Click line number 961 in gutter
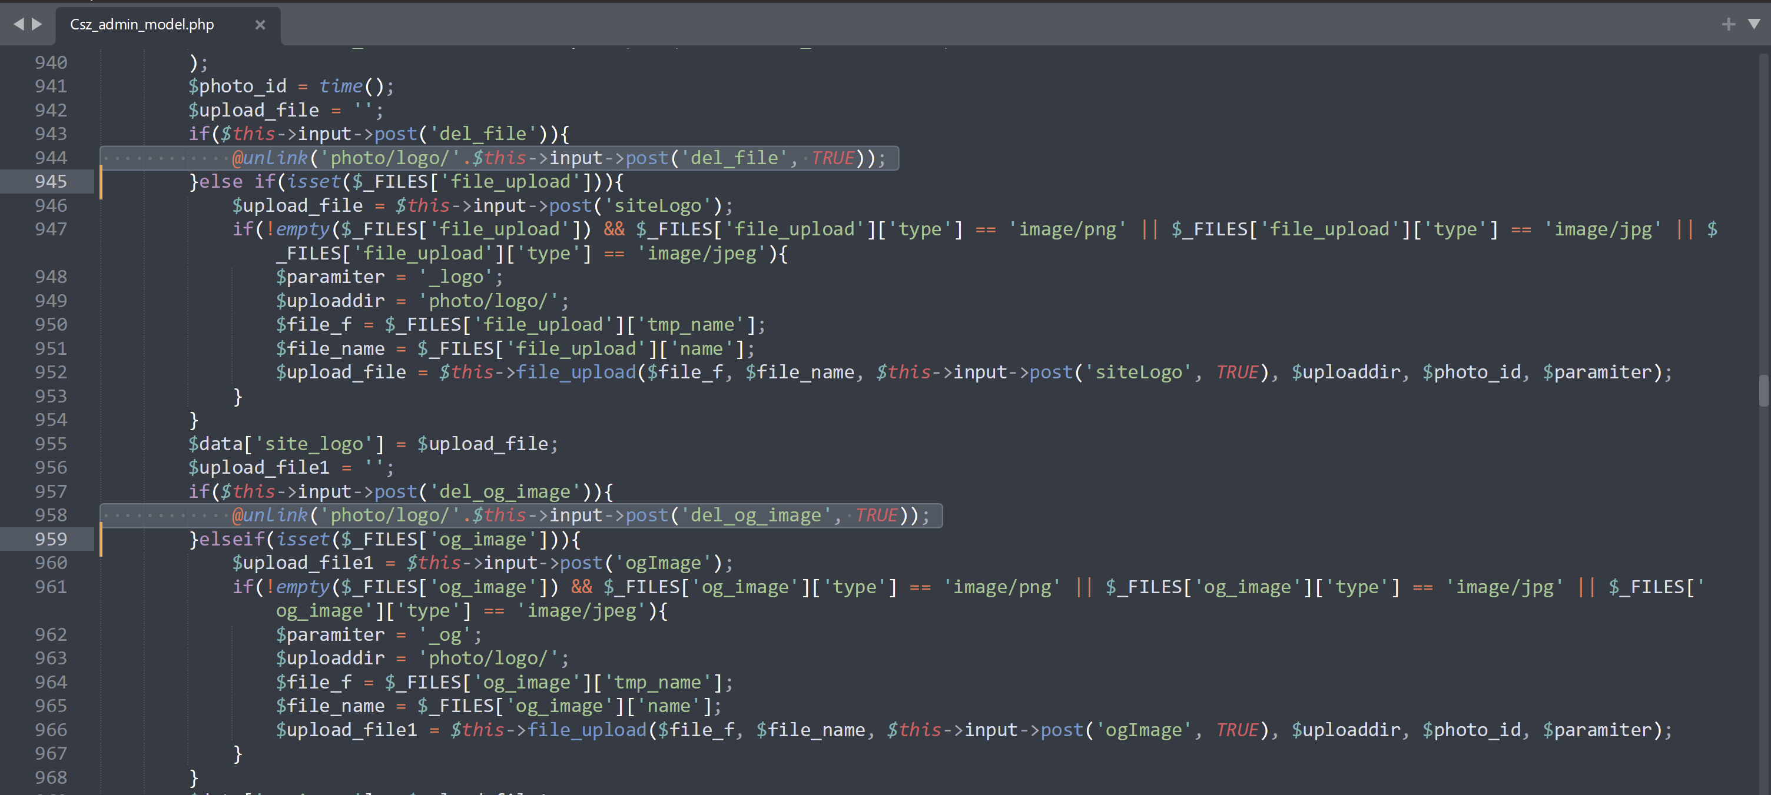Viewport: 1771px width, 795px height. 51,587
